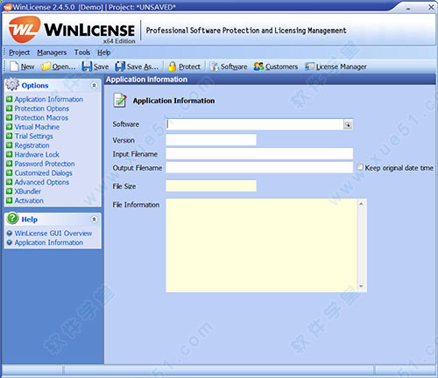Screen dimensions: 438x378
Task: Open the Tools menu
Action: [82, 52]
